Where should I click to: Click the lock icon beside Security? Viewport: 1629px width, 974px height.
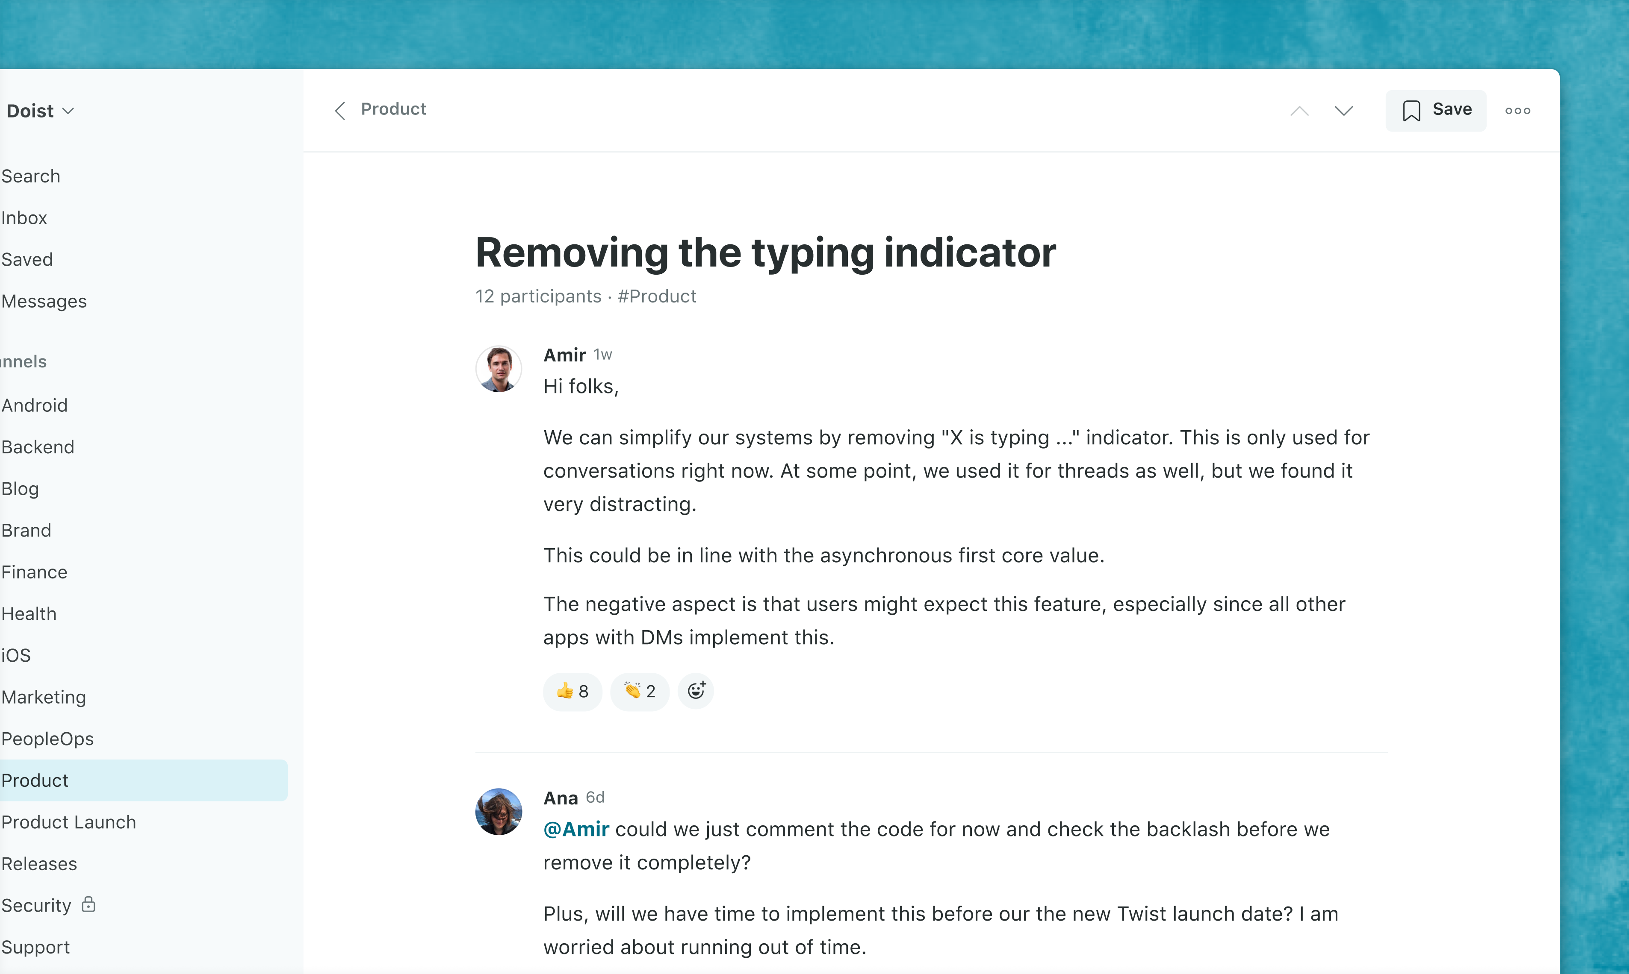[89, 904]
